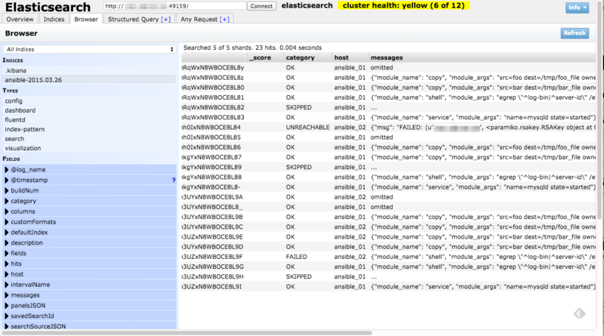Viewport: 604px width, 336px height.
Task: Select the dashboard type
Action: pos(89,110)
